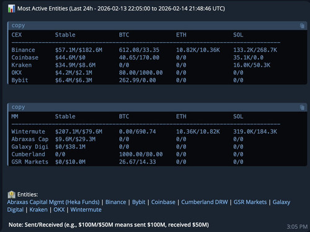
Task: Click Kraken stable value $34.9M/$8.6M
Action: (75, 65)
